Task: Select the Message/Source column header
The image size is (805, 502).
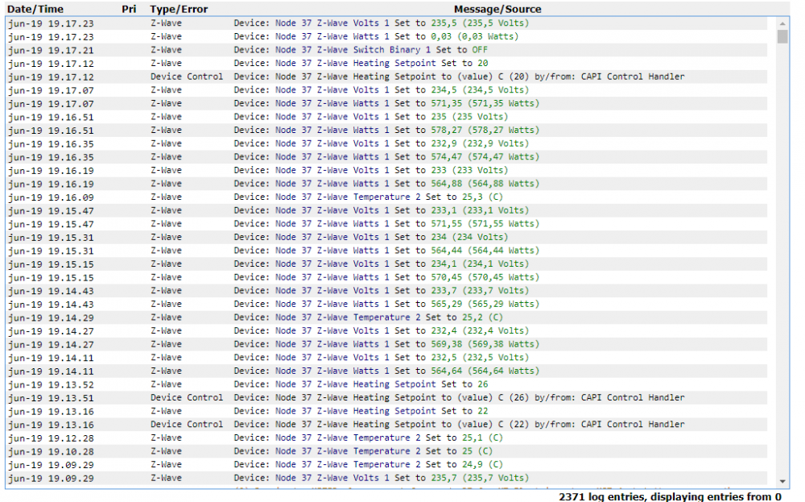Action: (497, 9)
